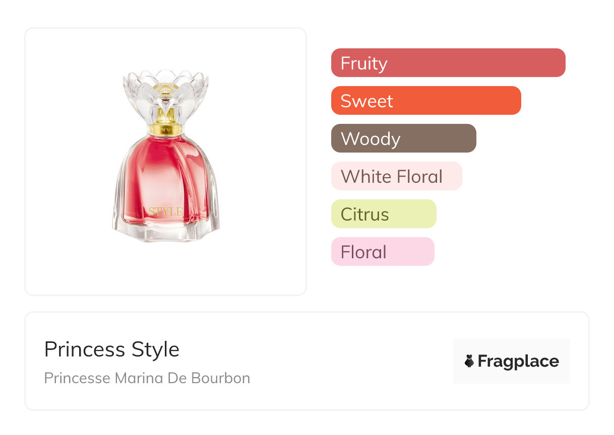This screenshot has width=614, height=435.
Task: Click the word Fruity label
Action: (364, 63)
